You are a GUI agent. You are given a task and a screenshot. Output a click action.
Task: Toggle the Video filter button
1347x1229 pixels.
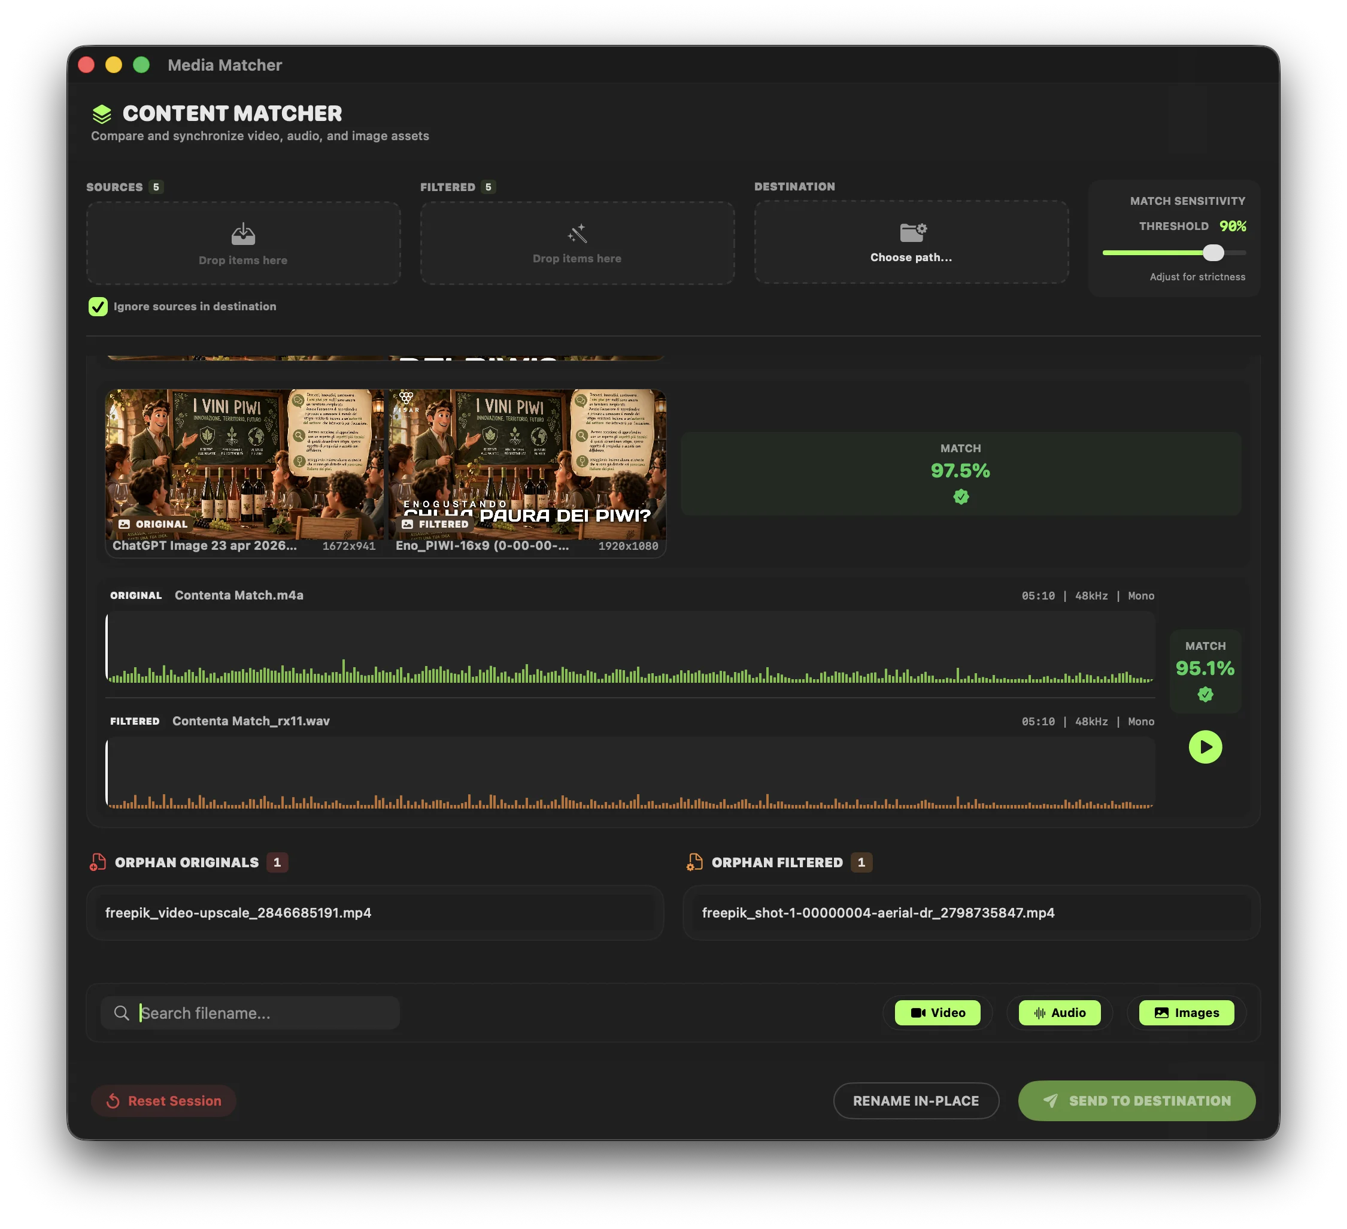938,1012
